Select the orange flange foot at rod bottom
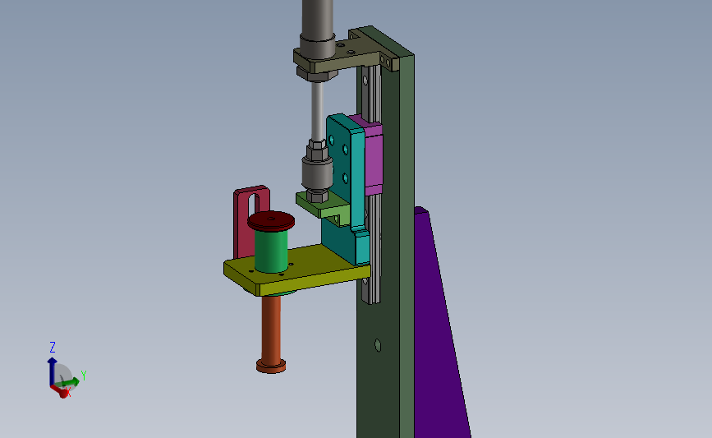Screen dimensions: 712x438 pyautogui.click(x=271, y=367)
